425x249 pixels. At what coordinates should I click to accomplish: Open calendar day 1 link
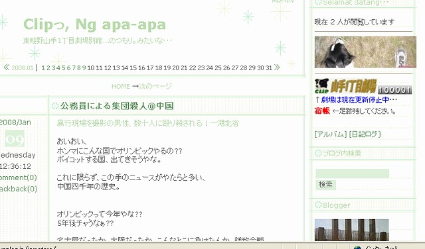tap(43, 68)
